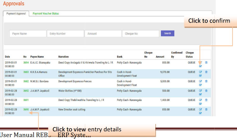Delete entry 3694 using its trash icon
237x139 pixels.
pyautogui.click(x=206, y=63)
